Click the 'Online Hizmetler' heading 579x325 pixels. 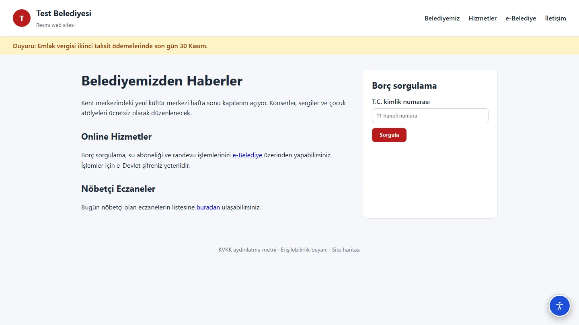coord(116,136)
